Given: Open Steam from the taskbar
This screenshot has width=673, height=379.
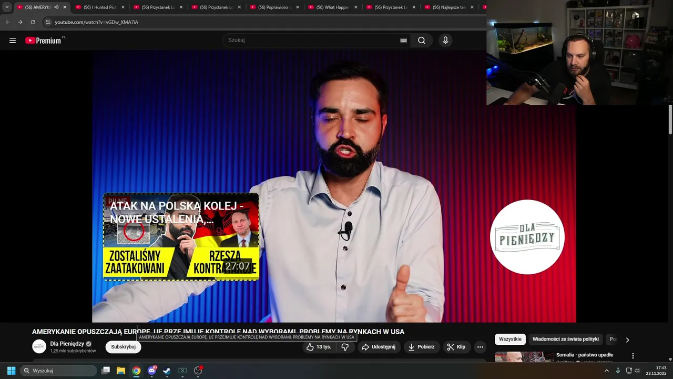Looking at the screenshot, I should coord(167,371).
